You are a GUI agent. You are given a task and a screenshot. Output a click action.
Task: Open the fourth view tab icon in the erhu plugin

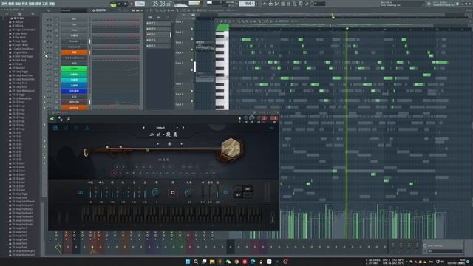click(87, 128)
